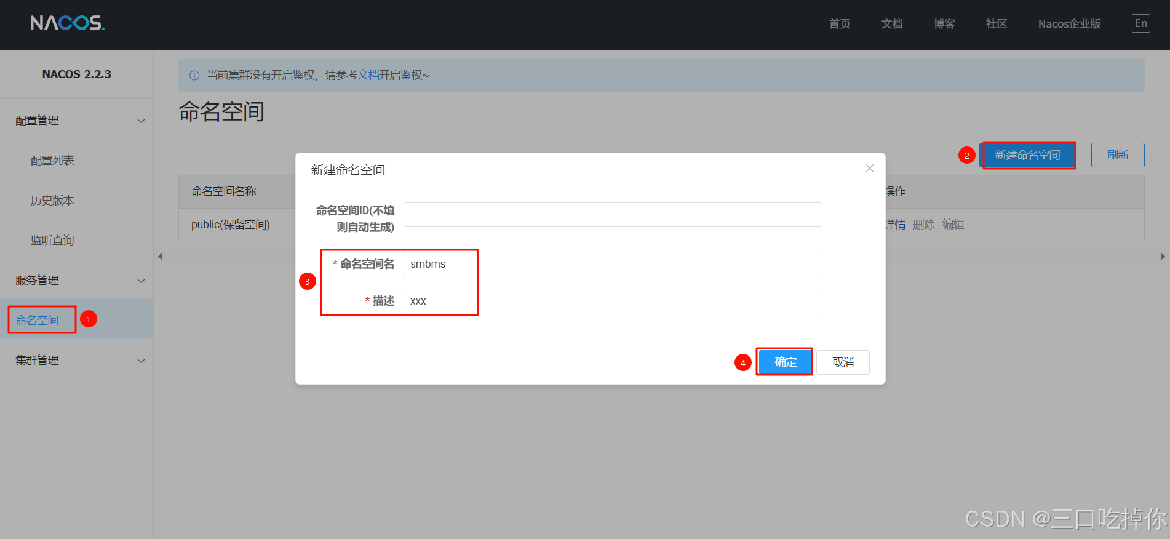Open the 社区 nav item
Viewport: 1170px width, 539px height.
(997, 24)
